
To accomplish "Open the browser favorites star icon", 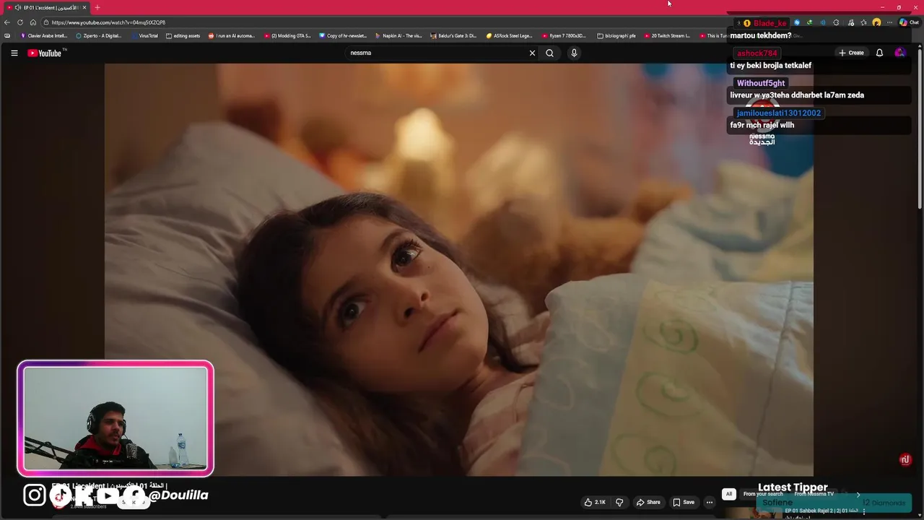I will coord(863,22).
